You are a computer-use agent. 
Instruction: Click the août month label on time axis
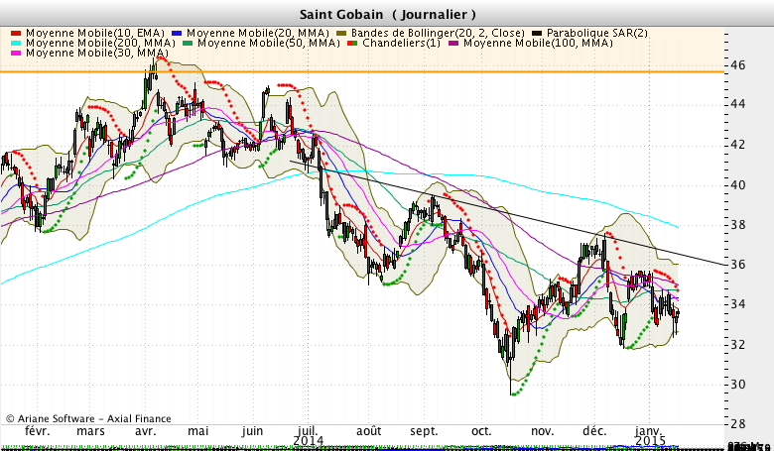click(x=369, y=431)
